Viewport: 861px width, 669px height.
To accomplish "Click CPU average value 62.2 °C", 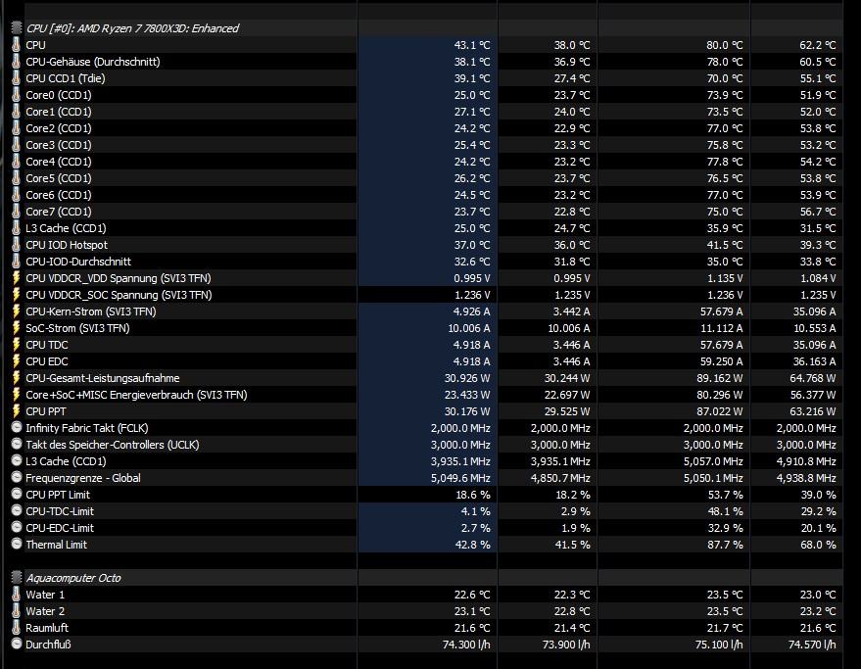I will pos(818,45).
